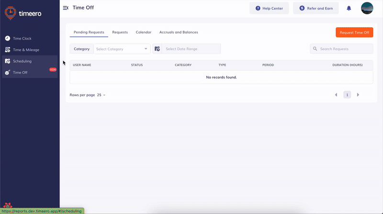Viewport: 383px width, 214px height.
Task: Change Rows per page dropdown value
Action: 101,95
